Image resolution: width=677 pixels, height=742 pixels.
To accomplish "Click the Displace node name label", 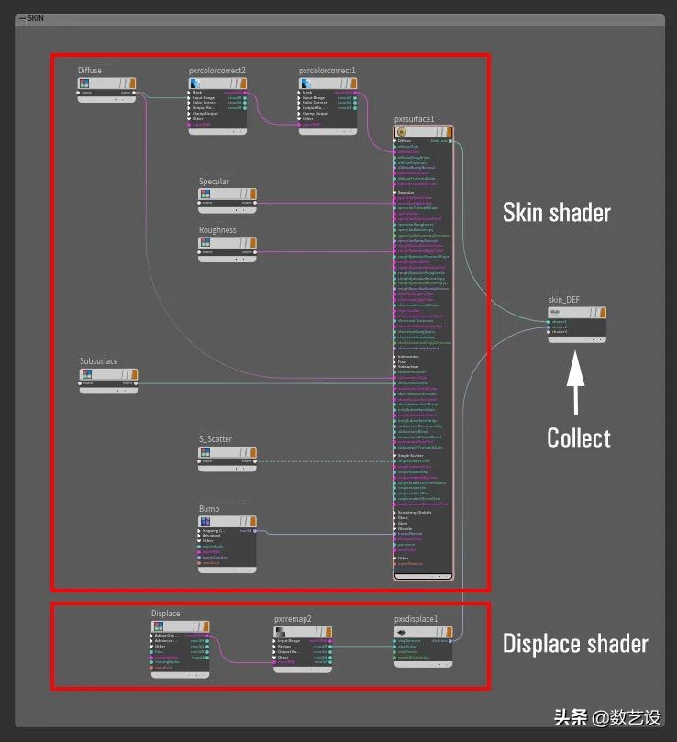I will point(166,614).
